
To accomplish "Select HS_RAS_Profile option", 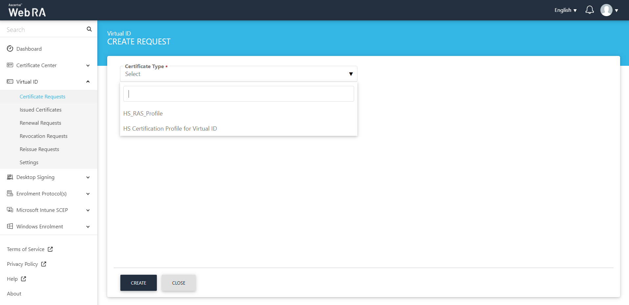I will (x=143, y=114).
